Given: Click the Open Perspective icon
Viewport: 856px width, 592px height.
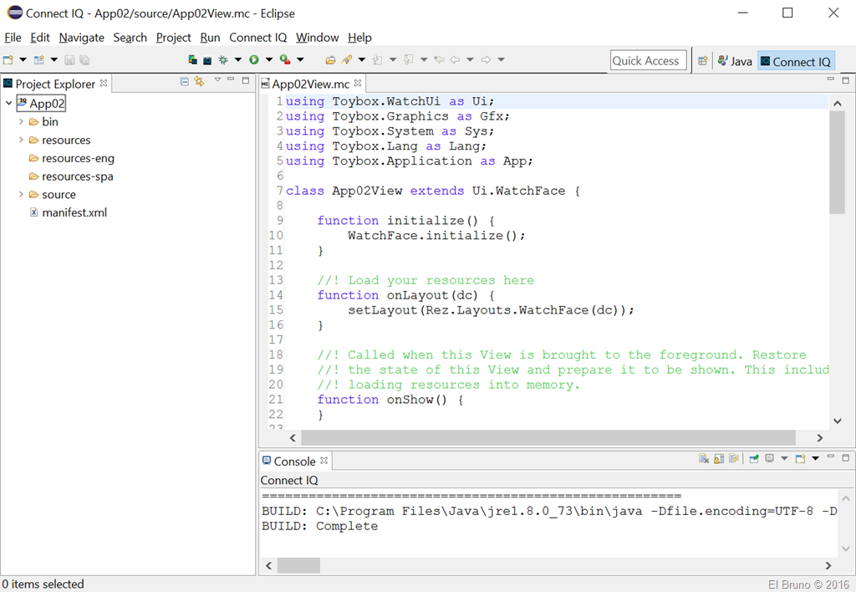Looking at the screenshot, I should [703, 61].
